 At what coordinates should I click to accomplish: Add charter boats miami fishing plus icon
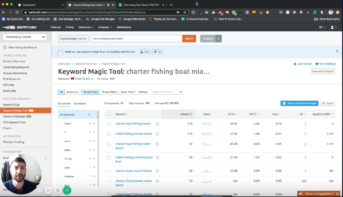[x=157, y=171]
